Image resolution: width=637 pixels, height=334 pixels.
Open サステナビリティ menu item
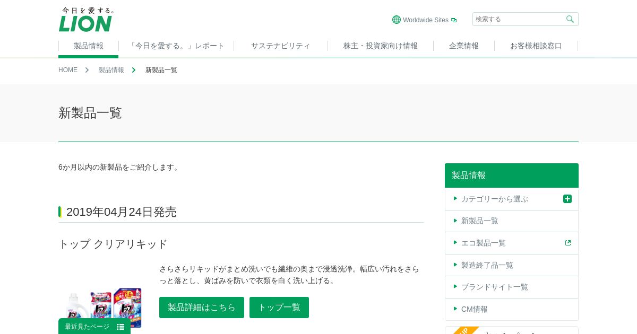[281, 46]
